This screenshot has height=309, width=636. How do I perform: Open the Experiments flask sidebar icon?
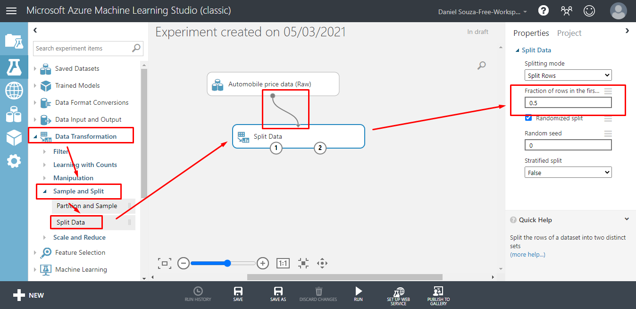pos(14,67)
